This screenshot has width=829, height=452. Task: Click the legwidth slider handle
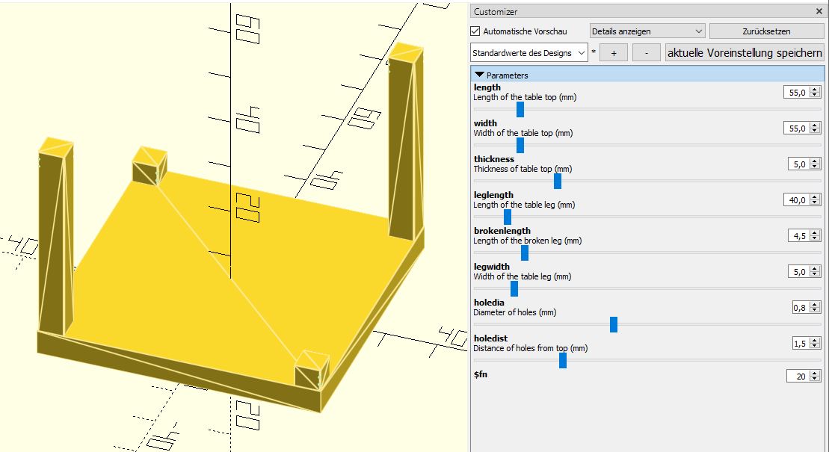tap(514, 288)
